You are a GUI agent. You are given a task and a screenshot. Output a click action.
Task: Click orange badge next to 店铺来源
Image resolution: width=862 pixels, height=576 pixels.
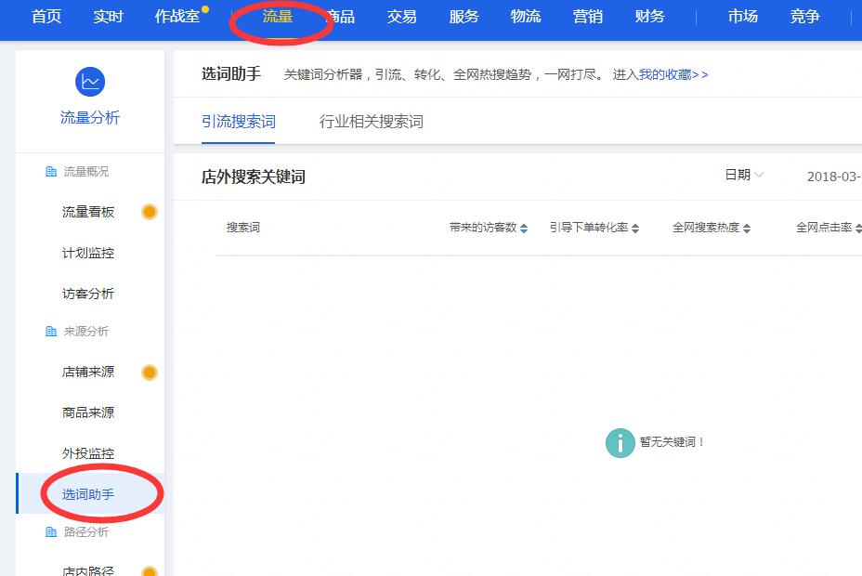click(x=149, y=373)
